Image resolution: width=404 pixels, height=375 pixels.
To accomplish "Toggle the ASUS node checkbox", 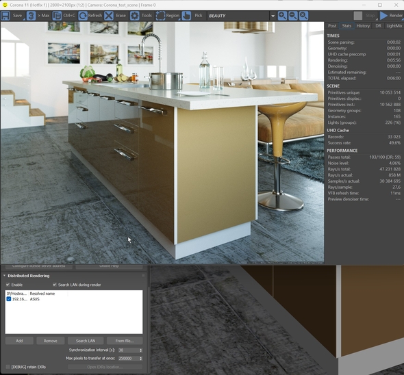I will pyautogui.click(x=9, y=299).
